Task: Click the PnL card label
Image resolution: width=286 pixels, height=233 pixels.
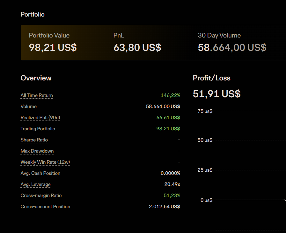Action: [x=119, y=35]
